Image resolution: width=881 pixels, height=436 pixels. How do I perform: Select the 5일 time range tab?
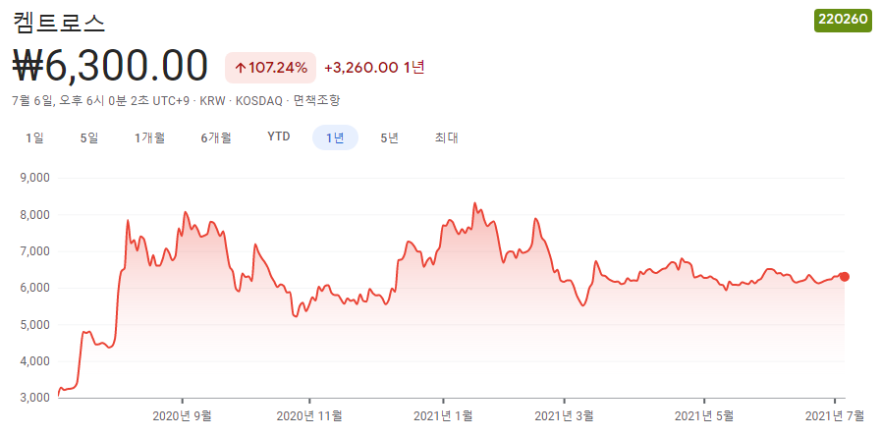tap(89, 137)
